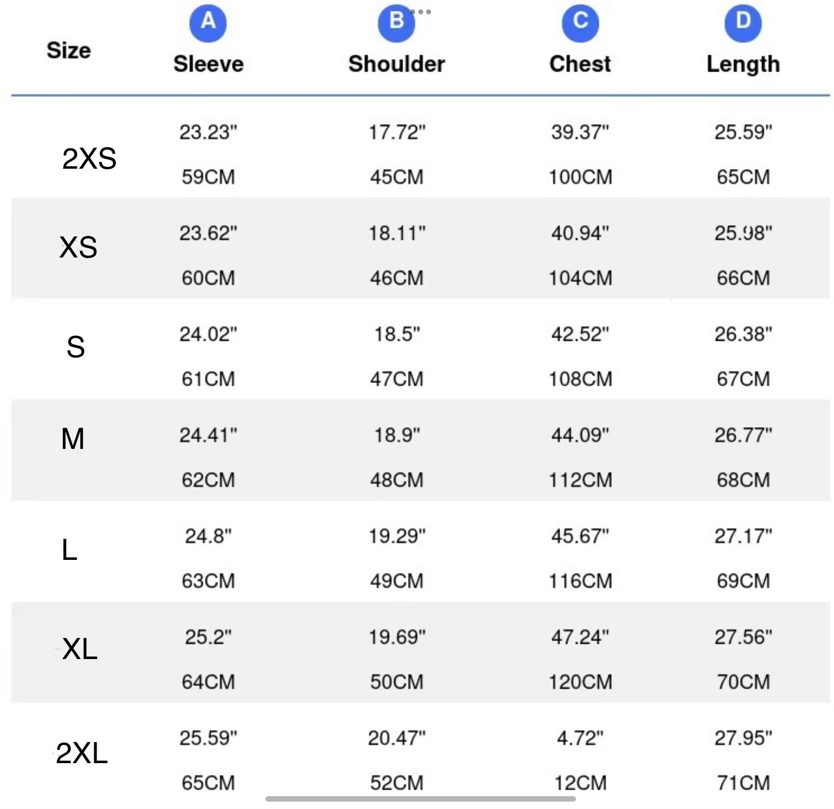Select the L size row label
Image resolution: width=834 pixels, height=809 pixels.
click(x=70, y=550)
